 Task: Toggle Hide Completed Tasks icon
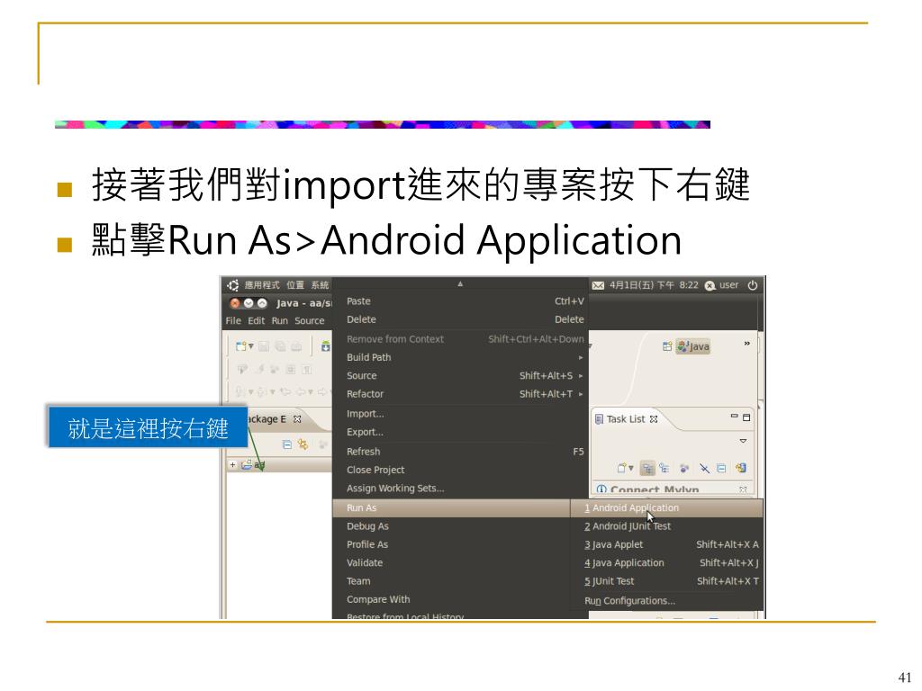tap(704, 468)
